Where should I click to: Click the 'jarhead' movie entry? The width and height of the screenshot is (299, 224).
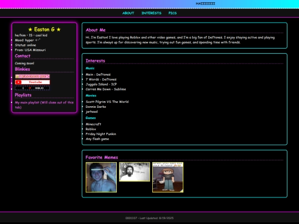[92, 112]
